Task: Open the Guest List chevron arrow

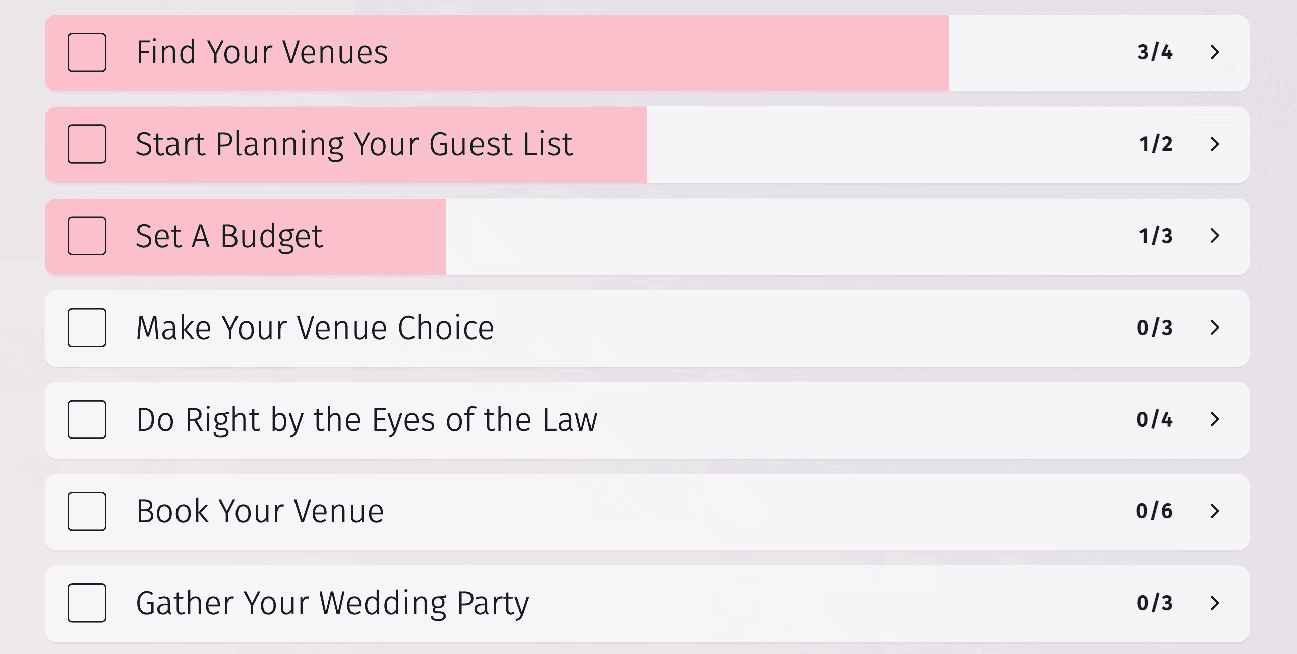Action: coord(1215,144)
